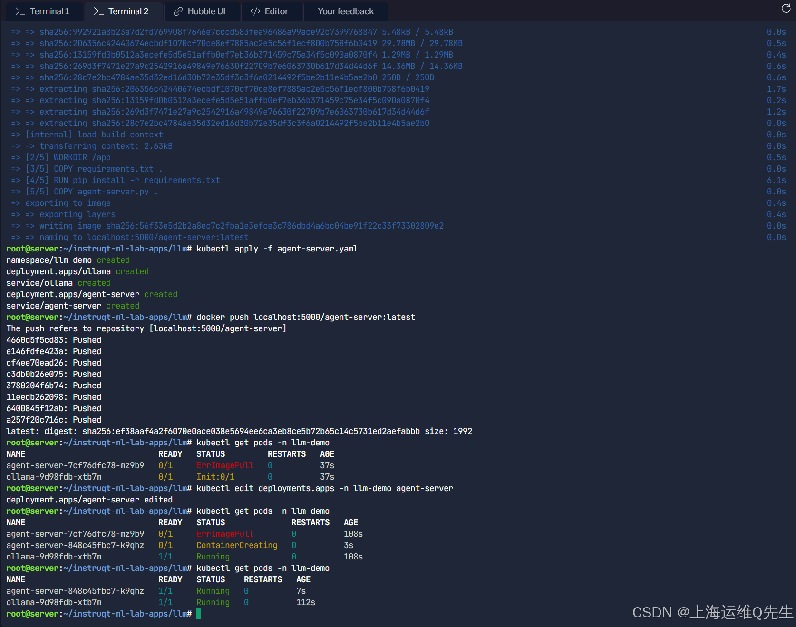Screen dimensions: 796x627
Task: Click layer '11eedb262098: Pushed' line
Action: 54,397
